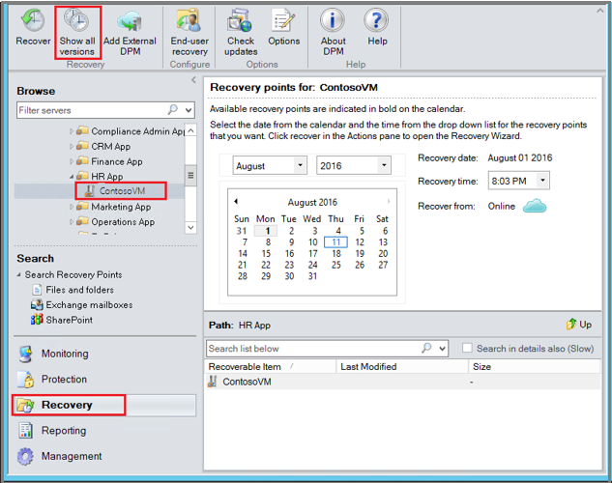
Task: Click the Monitoring workspace icon
Action: coord(26,354)
